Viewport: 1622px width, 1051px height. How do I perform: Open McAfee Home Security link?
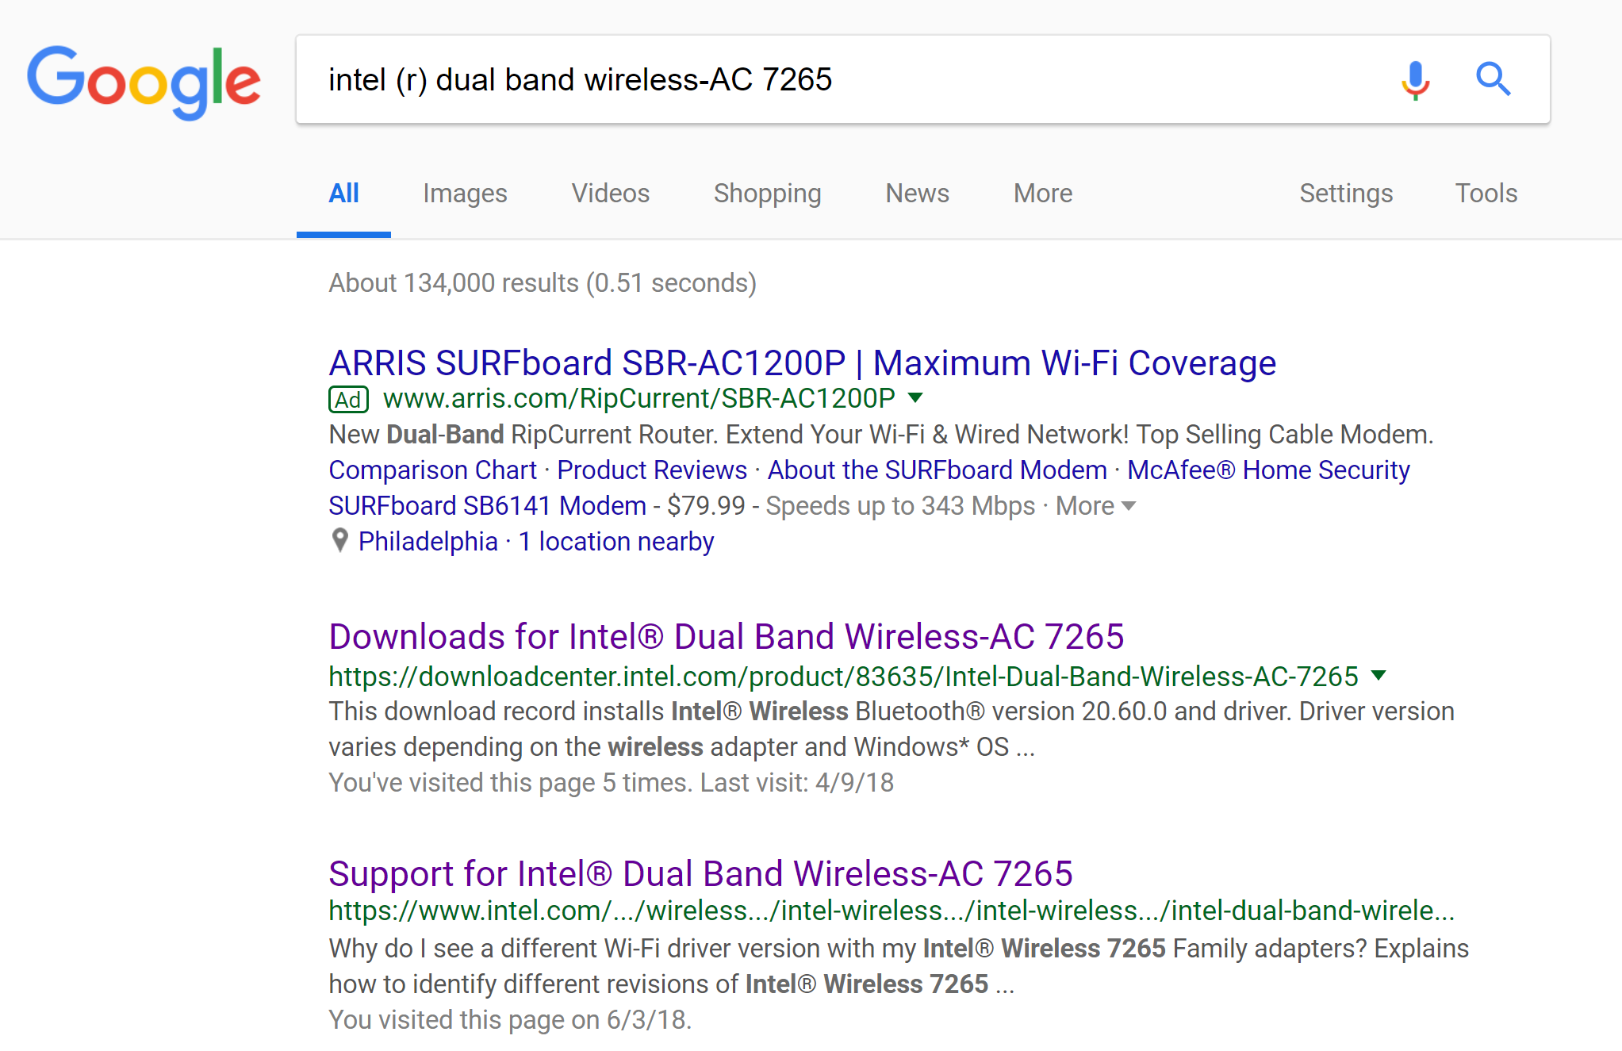click(x=1268, y=470)
